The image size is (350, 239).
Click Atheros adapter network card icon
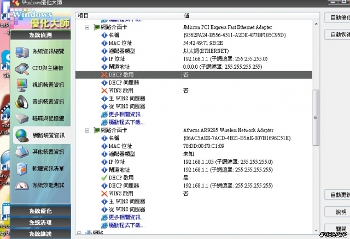tap(97, 130)
